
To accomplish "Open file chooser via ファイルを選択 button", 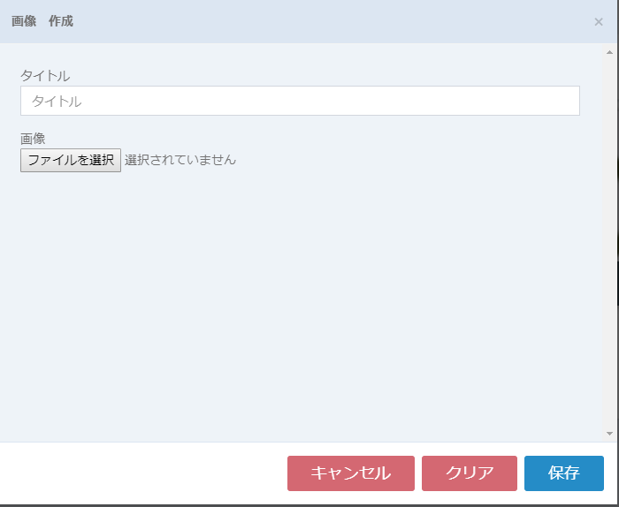I will (71, 160).
